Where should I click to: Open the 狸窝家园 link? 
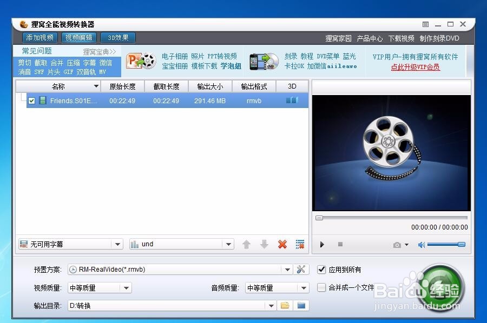coord(338,38)
